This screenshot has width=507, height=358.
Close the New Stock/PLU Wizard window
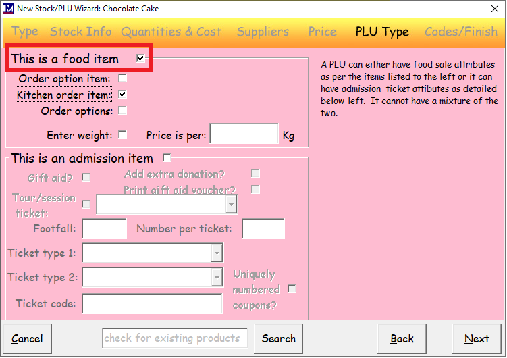pos(489,8)
